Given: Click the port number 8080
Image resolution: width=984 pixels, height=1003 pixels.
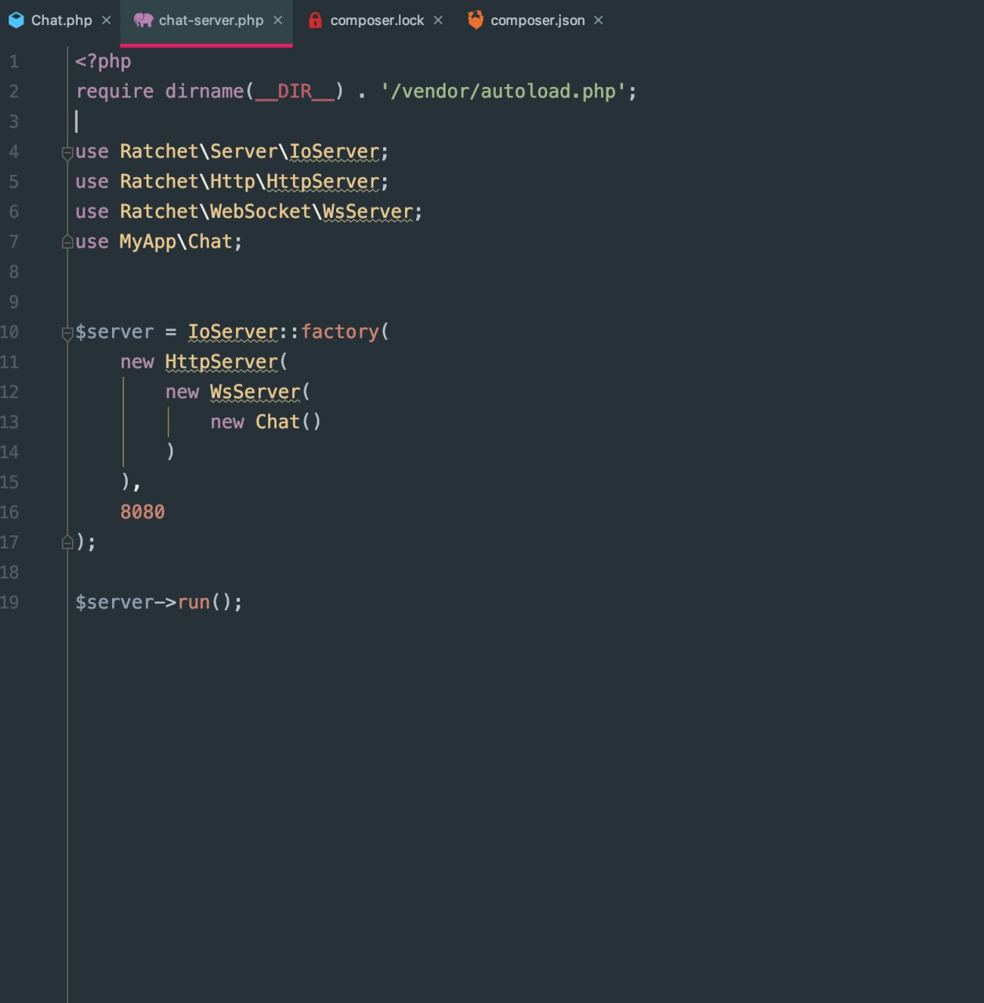Looking at the screenshot, I should (143, 512).
